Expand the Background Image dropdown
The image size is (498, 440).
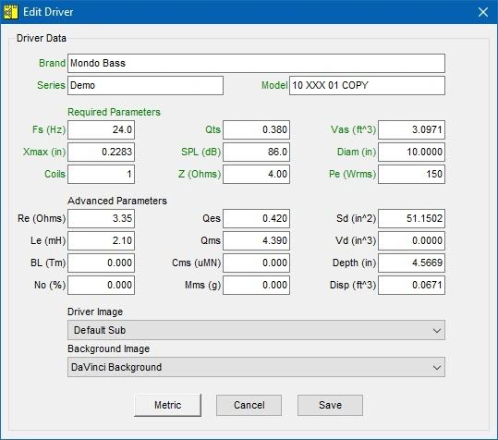[x=256, y=367]
